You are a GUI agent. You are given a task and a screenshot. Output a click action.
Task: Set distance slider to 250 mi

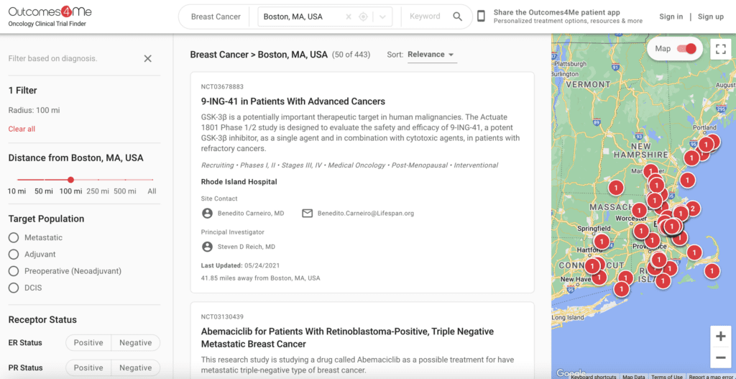(98, 180)
